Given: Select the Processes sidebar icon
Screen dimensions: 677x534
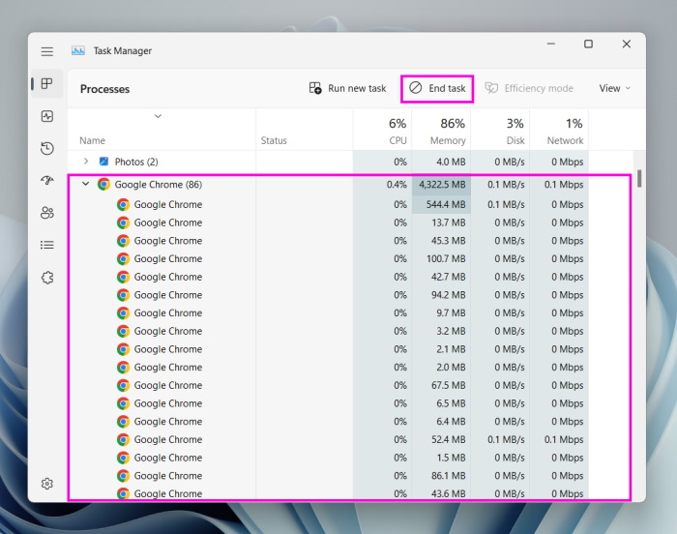Looking at the screenshot, I should (46, 84).
